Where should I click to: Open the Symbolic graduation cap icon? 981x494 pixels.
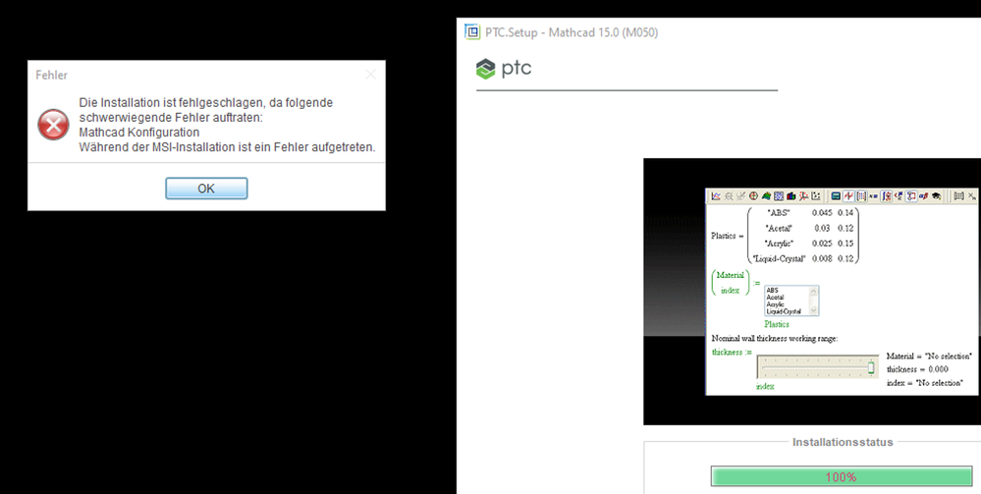937,196
